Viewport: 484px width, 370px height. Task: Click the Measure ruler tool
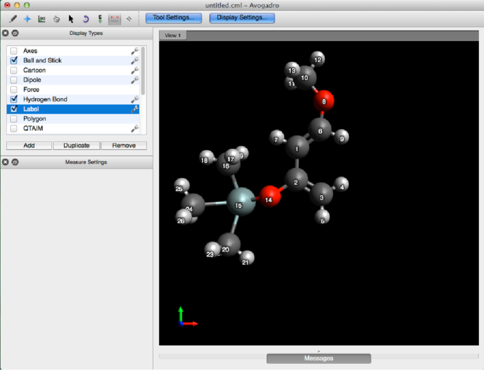coord(115,18)
